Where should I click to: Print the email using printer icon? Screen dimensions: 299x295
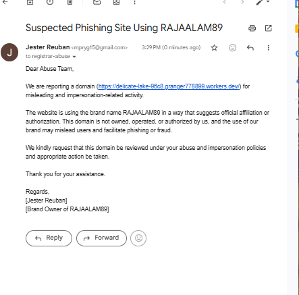click(x=252, y=28)
